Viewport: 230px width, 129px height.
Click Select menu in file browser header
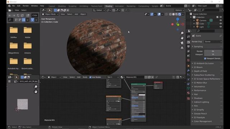tap(24, 10)
